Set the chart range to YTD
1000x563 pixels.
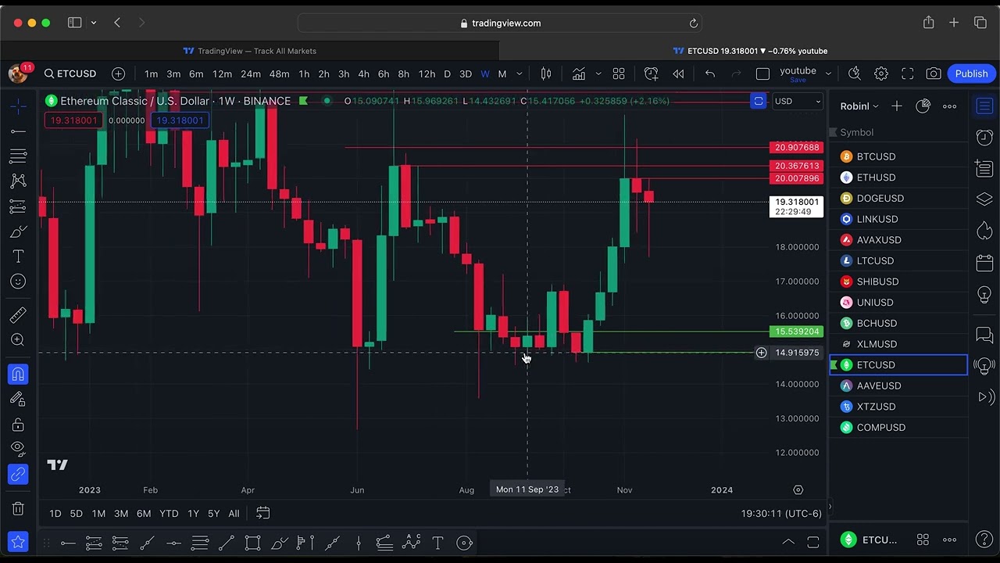point(169,513)
